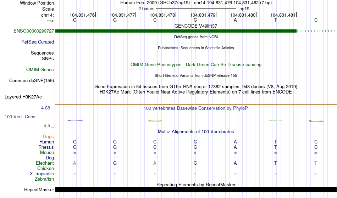
Task: Click the Dog species label
Action: tap(50, 158)
